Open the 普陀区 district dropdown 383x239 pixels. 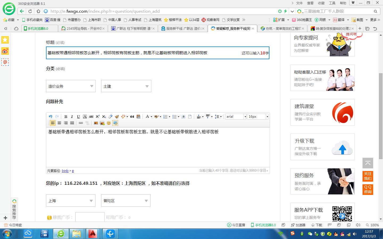pyautogui.click(x=126, y=200)
